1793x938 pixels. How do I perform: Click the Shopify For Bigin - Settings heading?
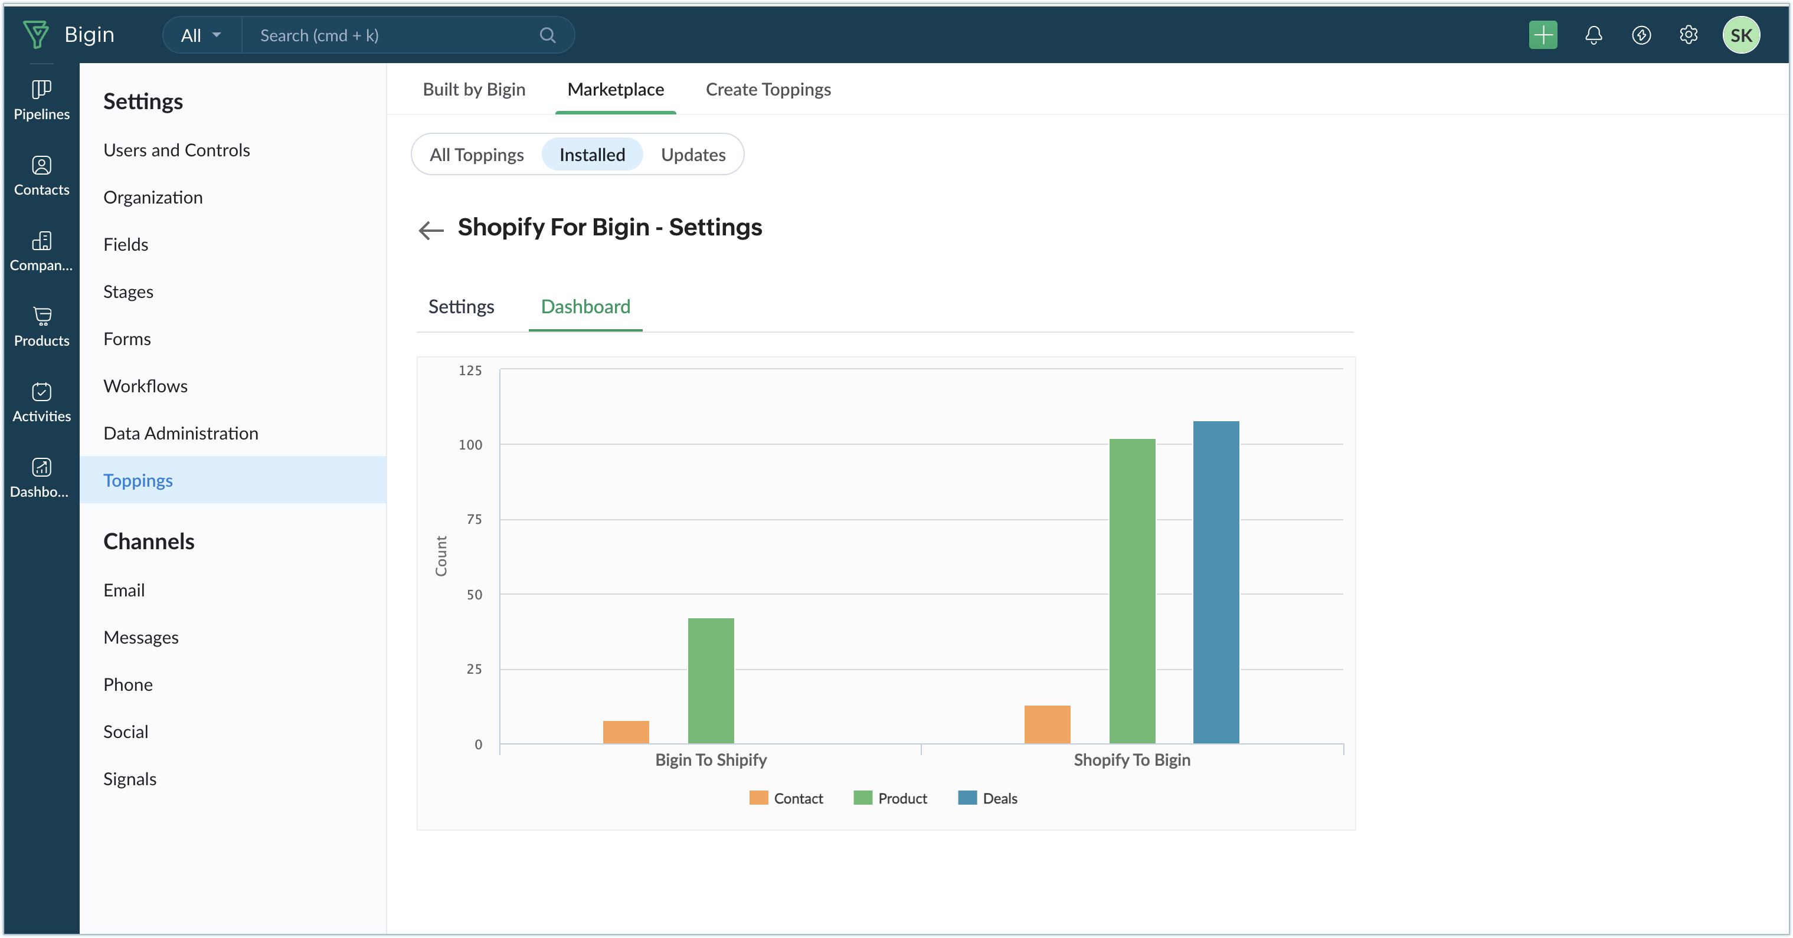610,228
